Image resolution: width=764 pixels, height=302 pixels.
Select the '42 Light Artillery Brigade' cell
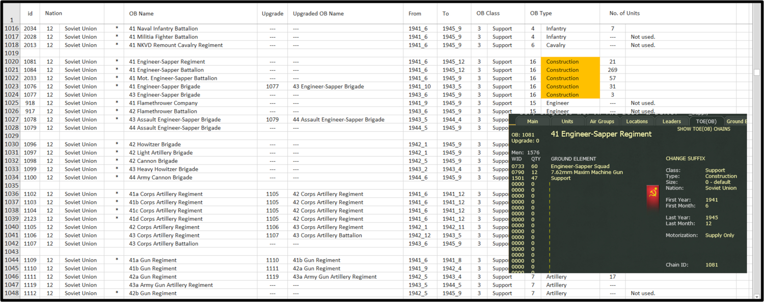[190, 153]
